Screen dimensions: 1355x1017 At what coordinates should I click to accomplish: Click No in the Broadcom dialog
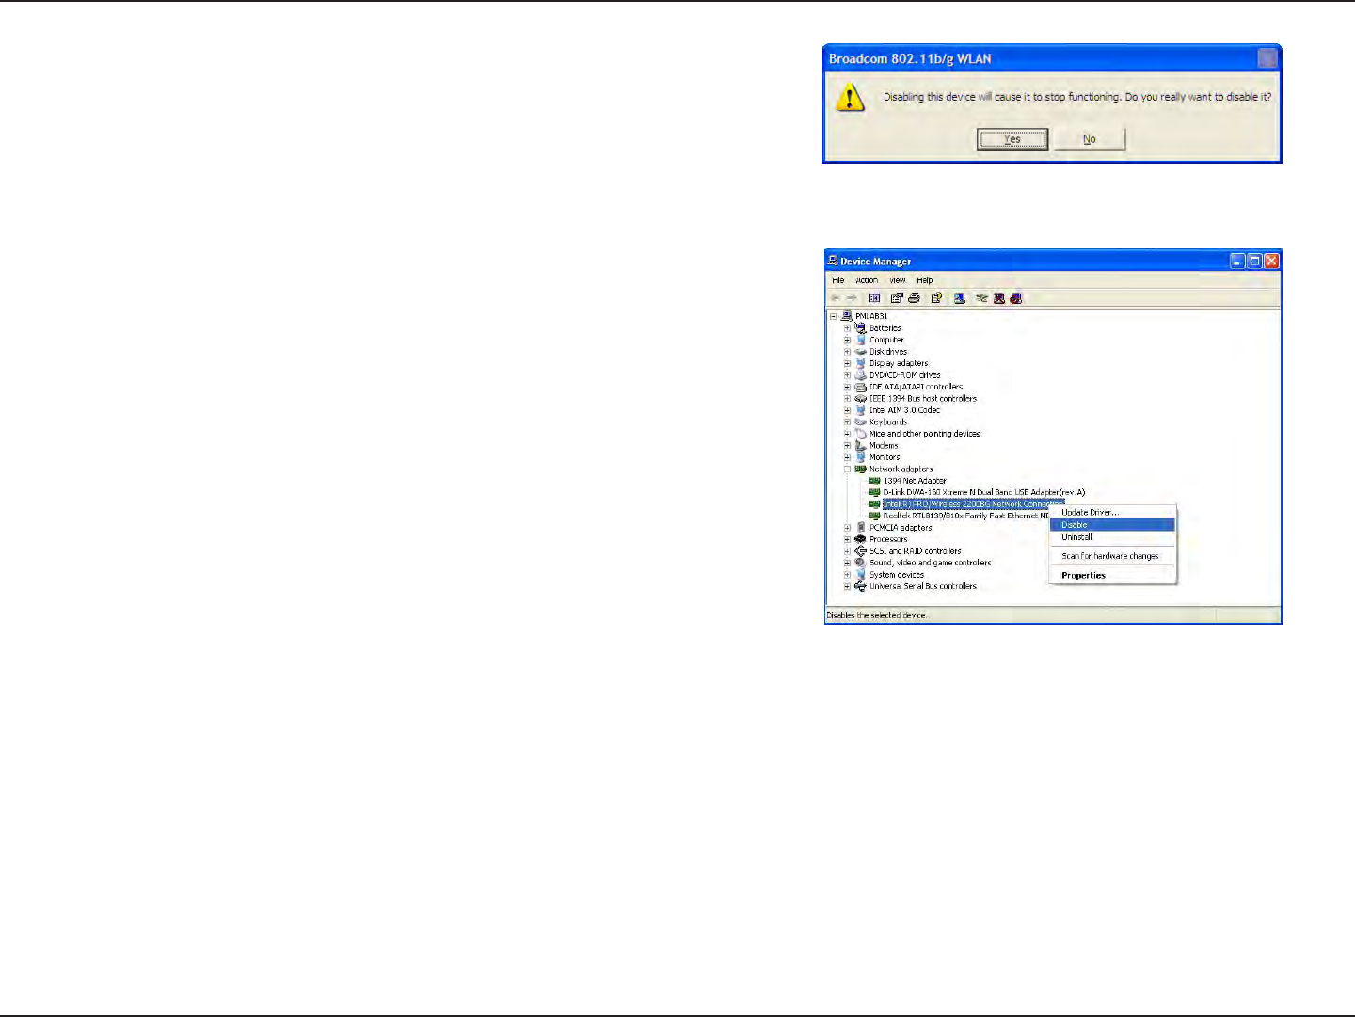click(1090, 139)
